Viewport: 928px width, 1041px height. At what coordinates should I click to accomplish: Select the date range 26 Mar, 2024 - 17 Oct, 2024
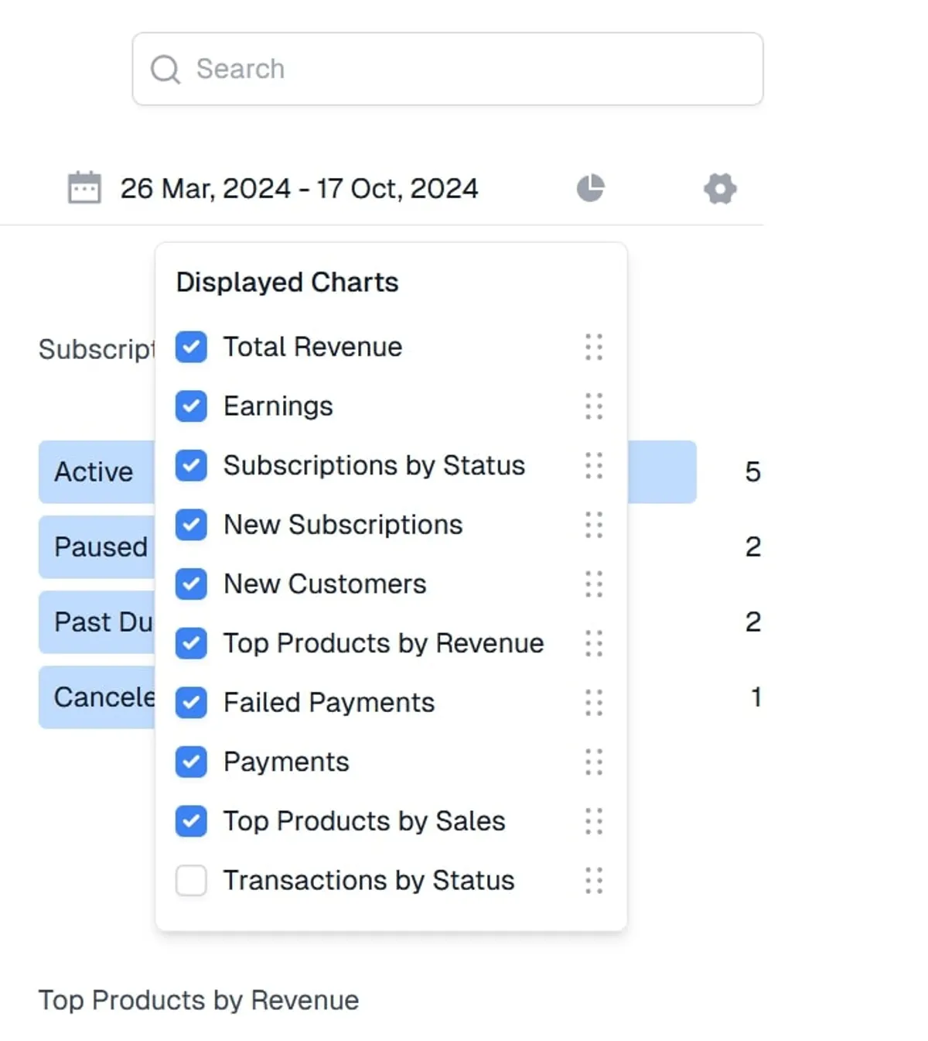coord(299,188)
